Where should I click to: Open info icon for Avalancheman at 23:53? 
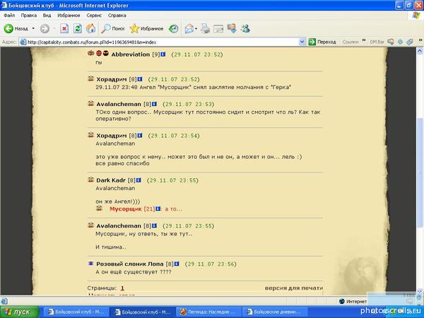154,104
